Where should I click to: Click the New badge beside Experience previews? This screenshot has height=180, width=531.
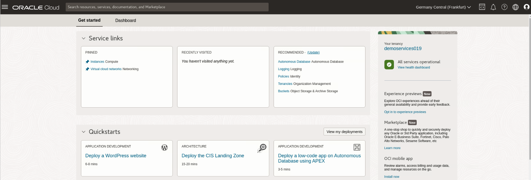click(427, 94)
